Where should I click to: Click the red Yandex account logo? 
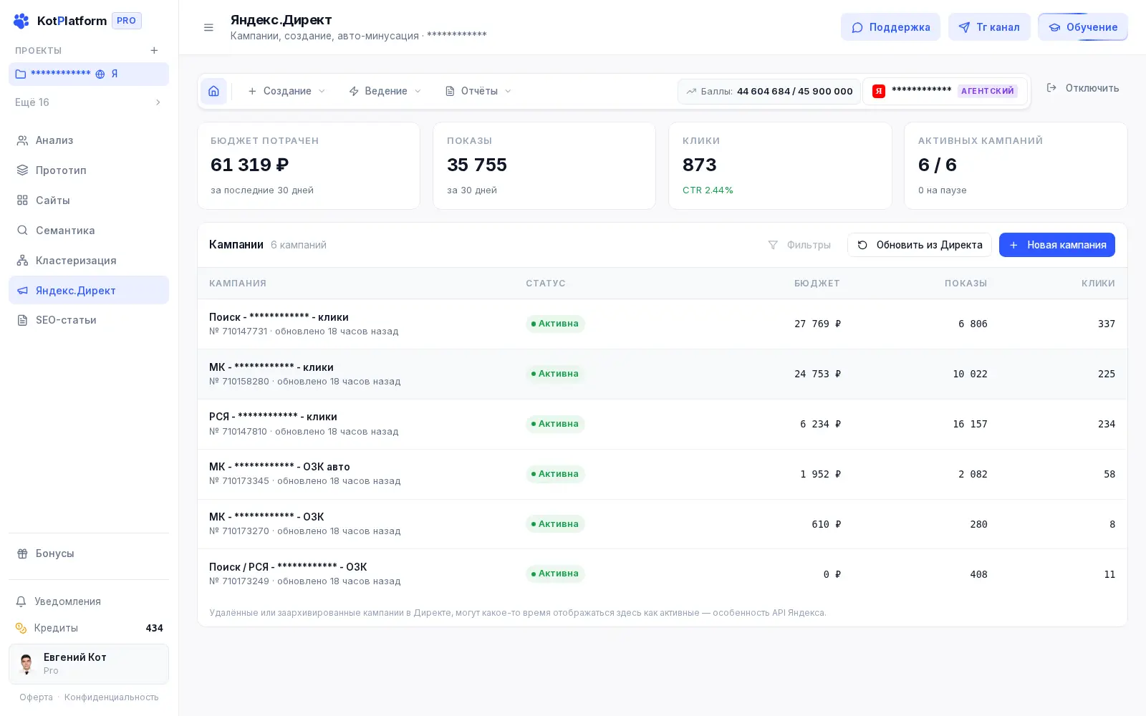coord(878,91)
